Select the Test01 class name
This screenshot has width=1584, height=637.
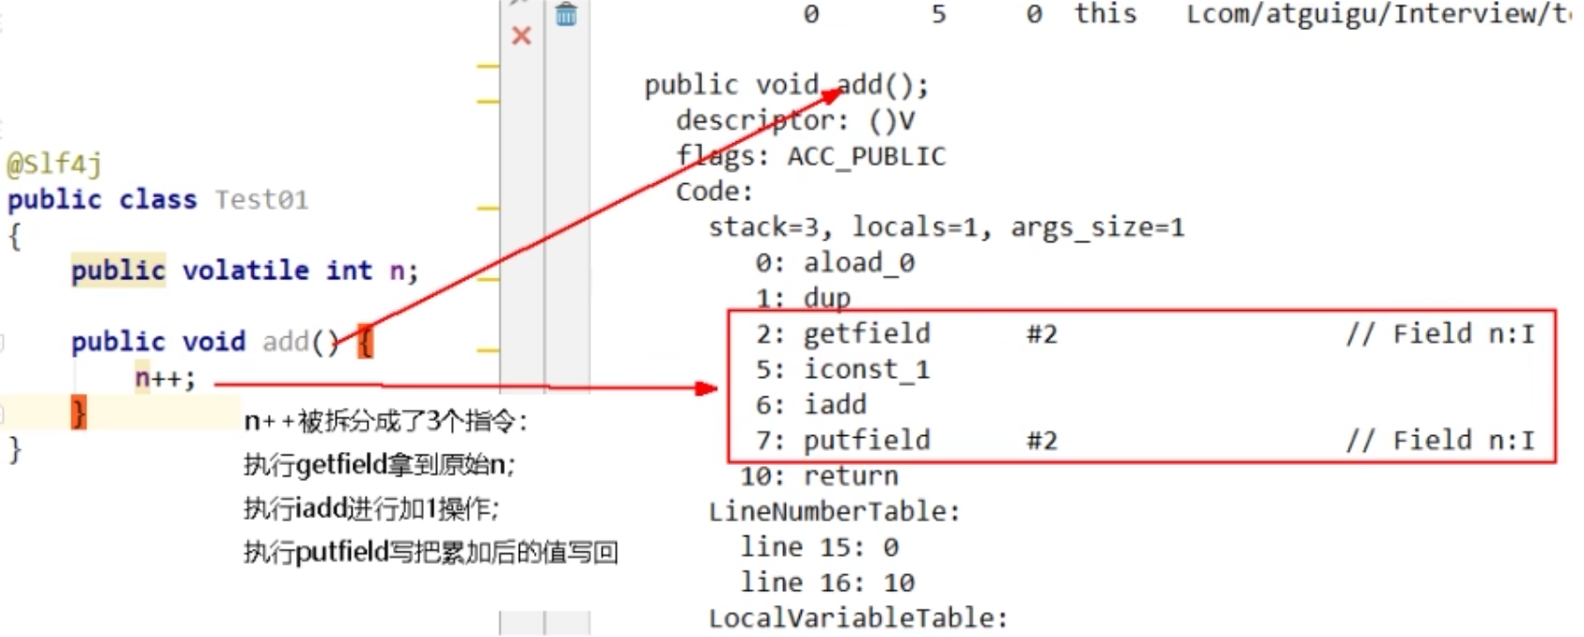tap(261, 200)
